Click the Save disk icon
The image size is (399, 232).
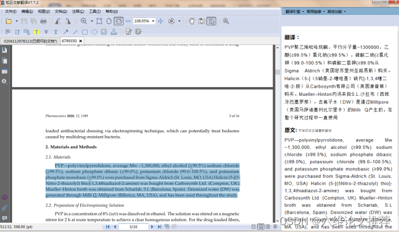click(x=24, y=21)
